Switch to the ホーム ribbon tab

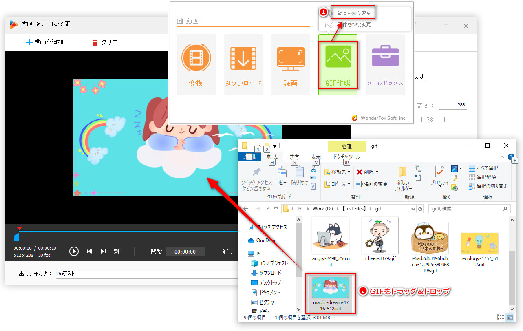click(x=272, y=157)
